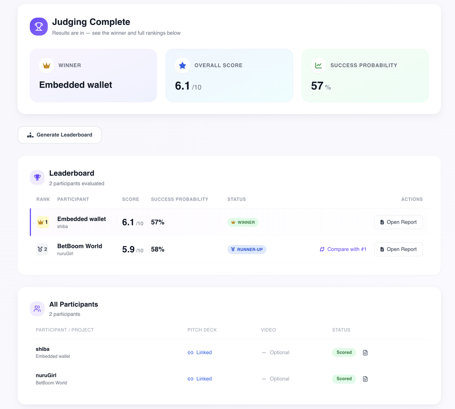Click the SUCCESS PROBABILITY column header in leaderboard
The height and width of the screenshot is (409, 455).
pyautogui.click(x=180, y=199)
